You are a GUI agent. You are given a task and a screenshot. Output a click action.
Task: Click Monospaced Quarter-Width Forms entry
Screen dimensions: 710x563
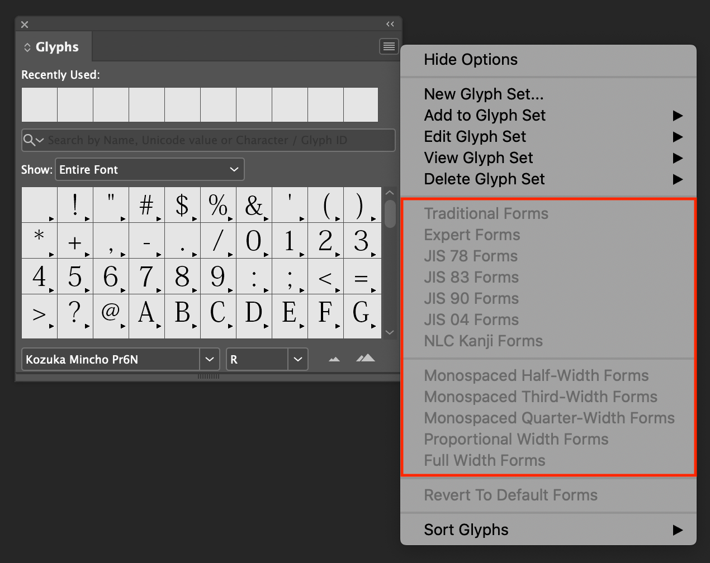(x=548, y=418)
